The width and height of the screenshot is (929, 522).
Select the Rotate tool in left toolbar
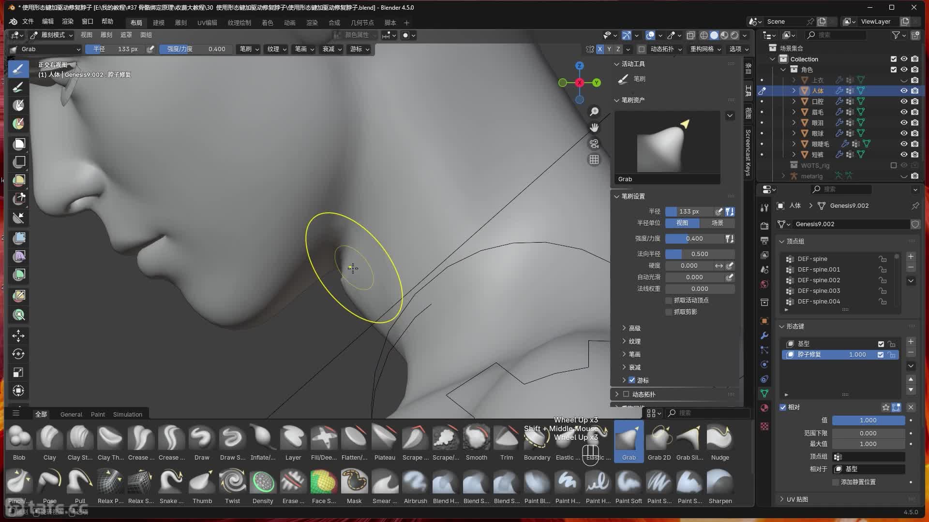(18, 354)
